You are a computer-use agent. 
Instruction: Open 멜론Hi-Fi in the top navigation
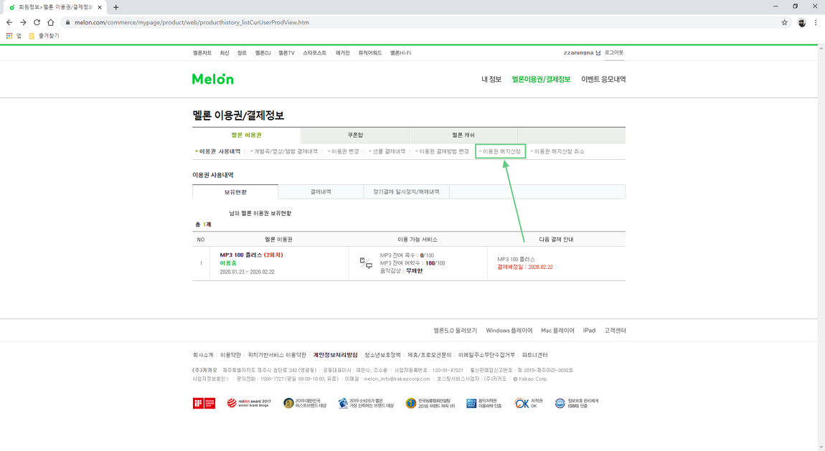click(x=400, y=53)
